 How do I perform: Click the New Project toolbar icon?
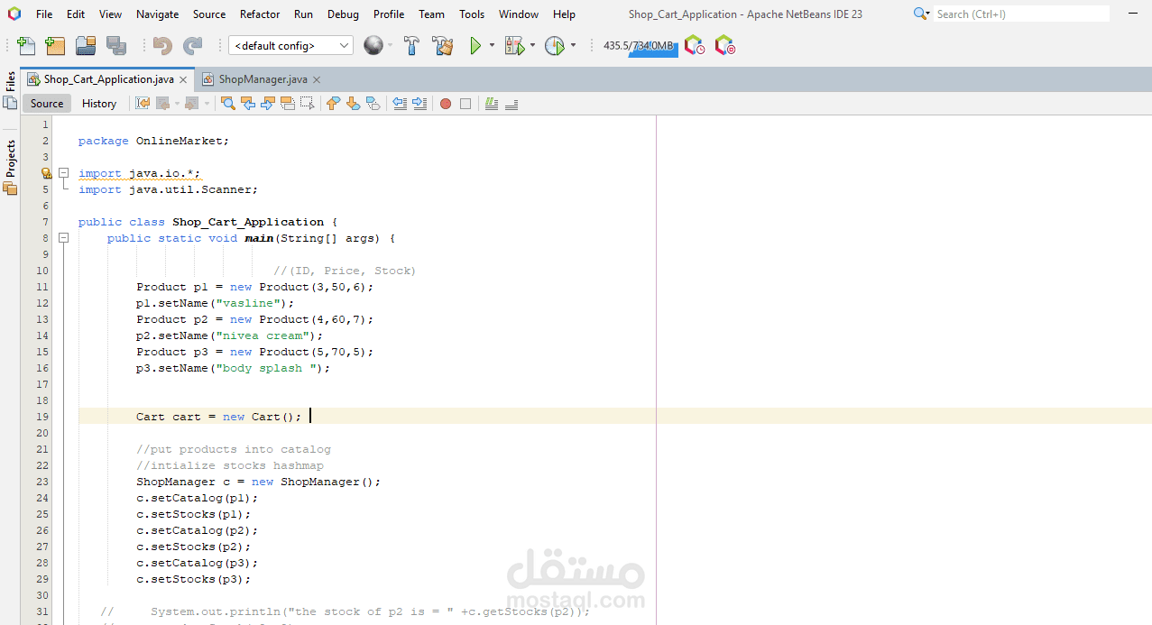point(55,46)
